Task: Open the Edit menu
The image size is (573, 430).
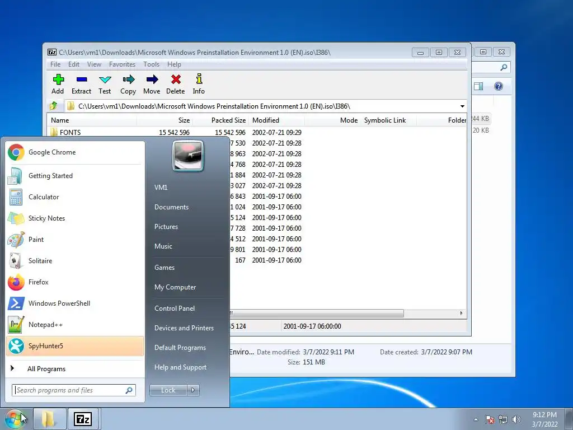Action: pyautogui.click(x=74, y=64)
